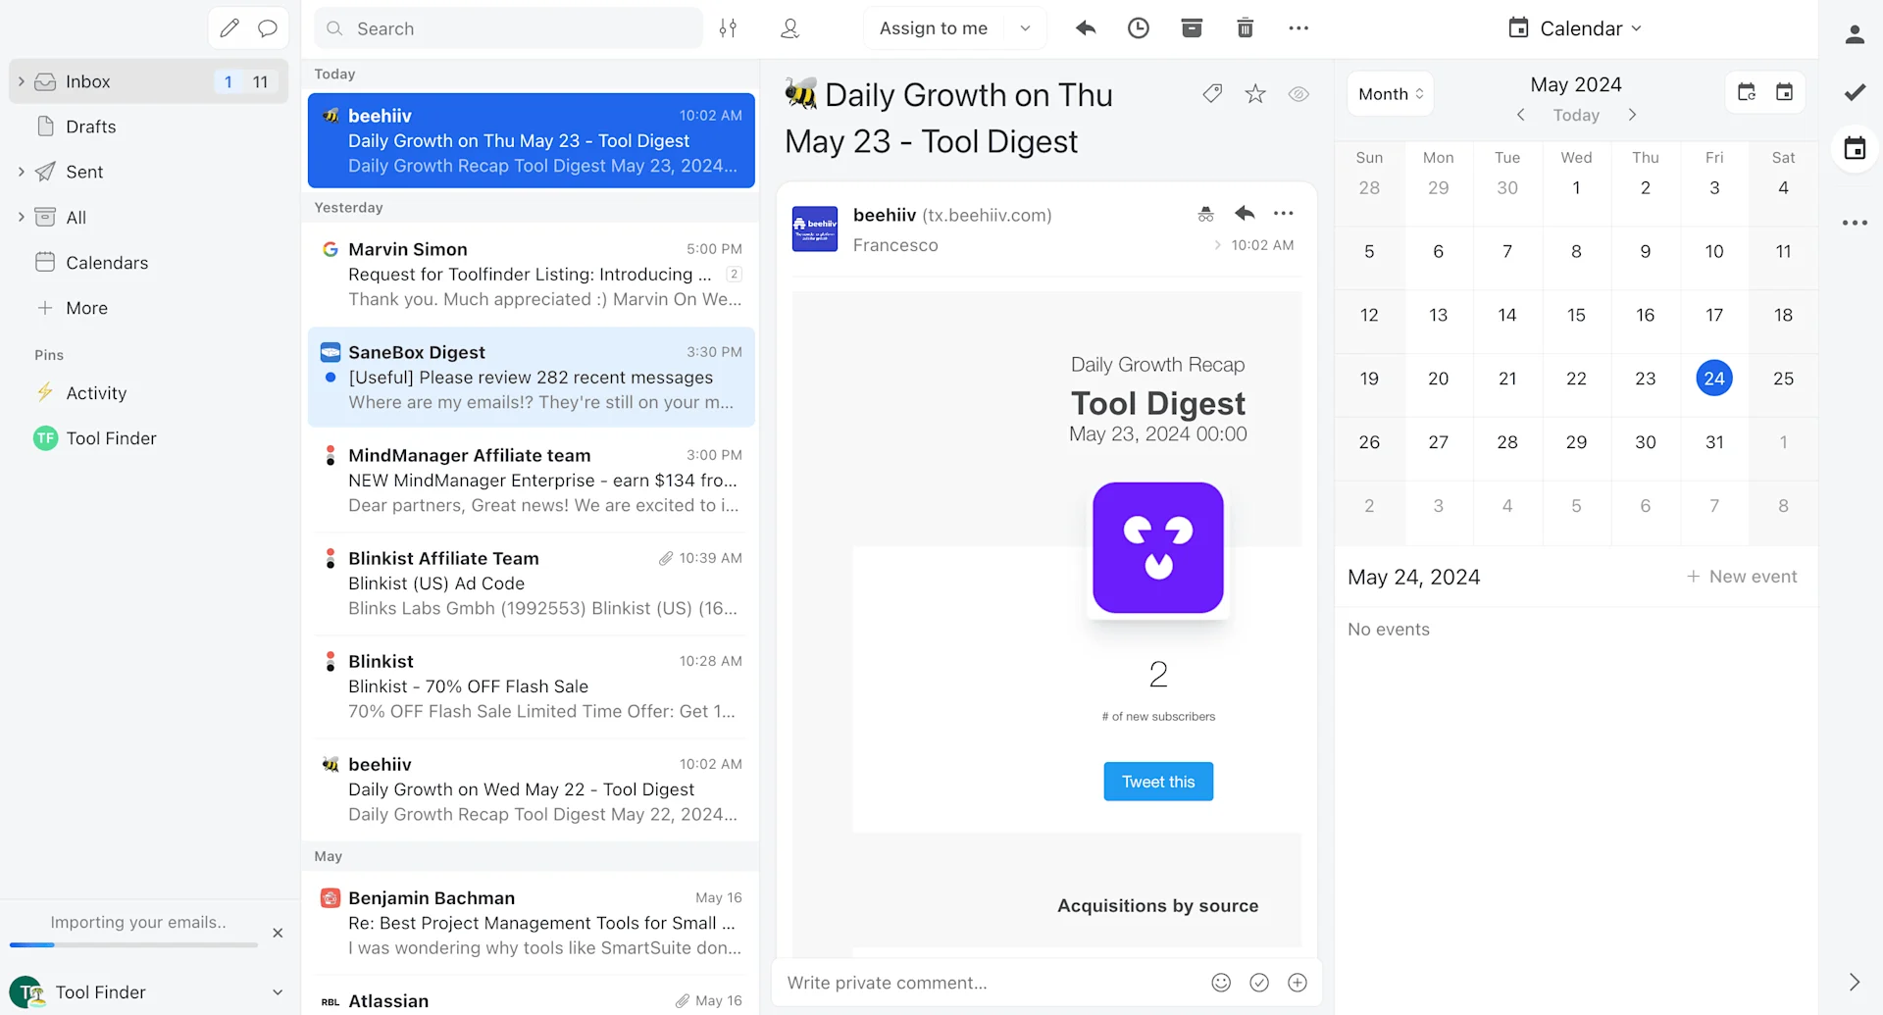Screen dimensions: 1883x1015
Task: Open the tag icon on the email
Action: pyautogui.click(x=1212, y=93)
